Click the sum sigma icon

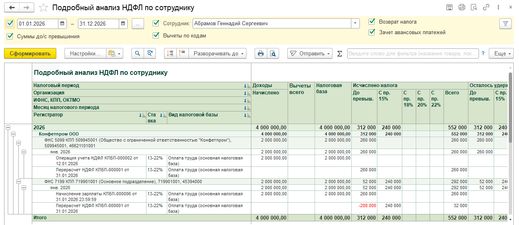point(339,54)
